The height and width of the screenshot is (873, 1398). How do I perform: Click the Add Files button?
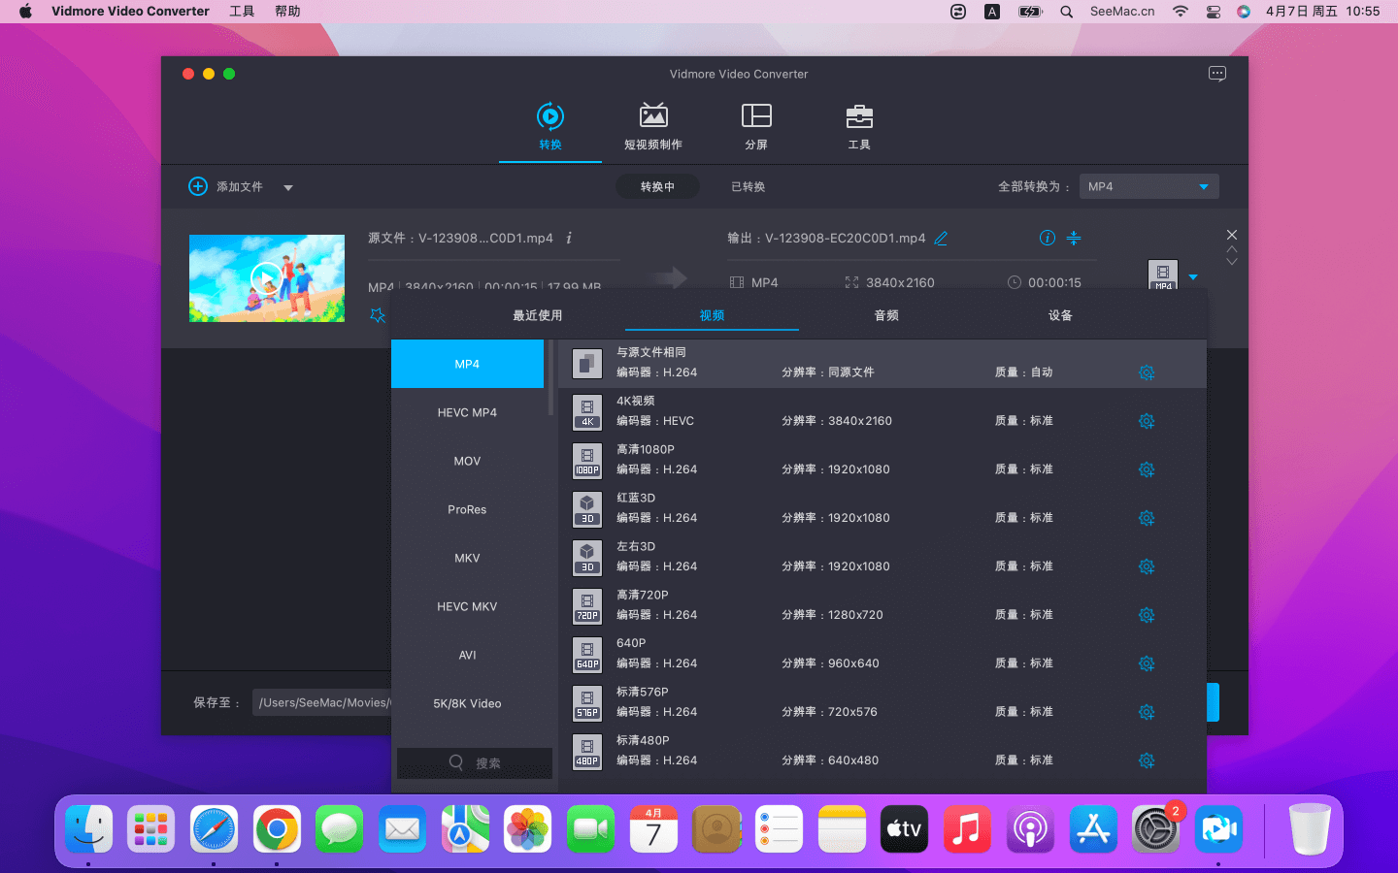coord(226,186)
